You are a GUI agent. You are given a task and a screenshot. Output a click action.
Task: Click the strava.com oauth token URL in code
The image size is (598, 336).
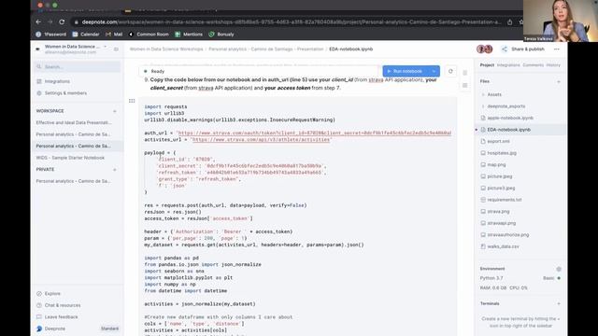click(314, 133)
